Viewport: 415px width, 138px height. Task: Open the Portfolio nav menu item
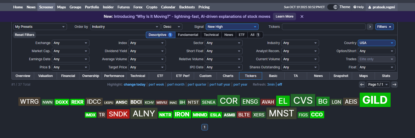click(x=92, y=7)
